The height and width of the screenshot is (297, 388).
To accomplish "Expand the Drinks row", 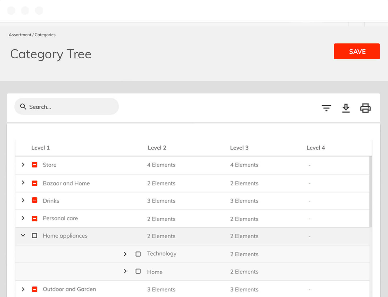I will click(23, 200).
